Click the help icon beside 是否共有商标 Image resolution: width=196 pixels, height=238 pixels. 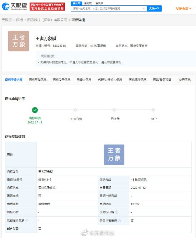(119, 221)
